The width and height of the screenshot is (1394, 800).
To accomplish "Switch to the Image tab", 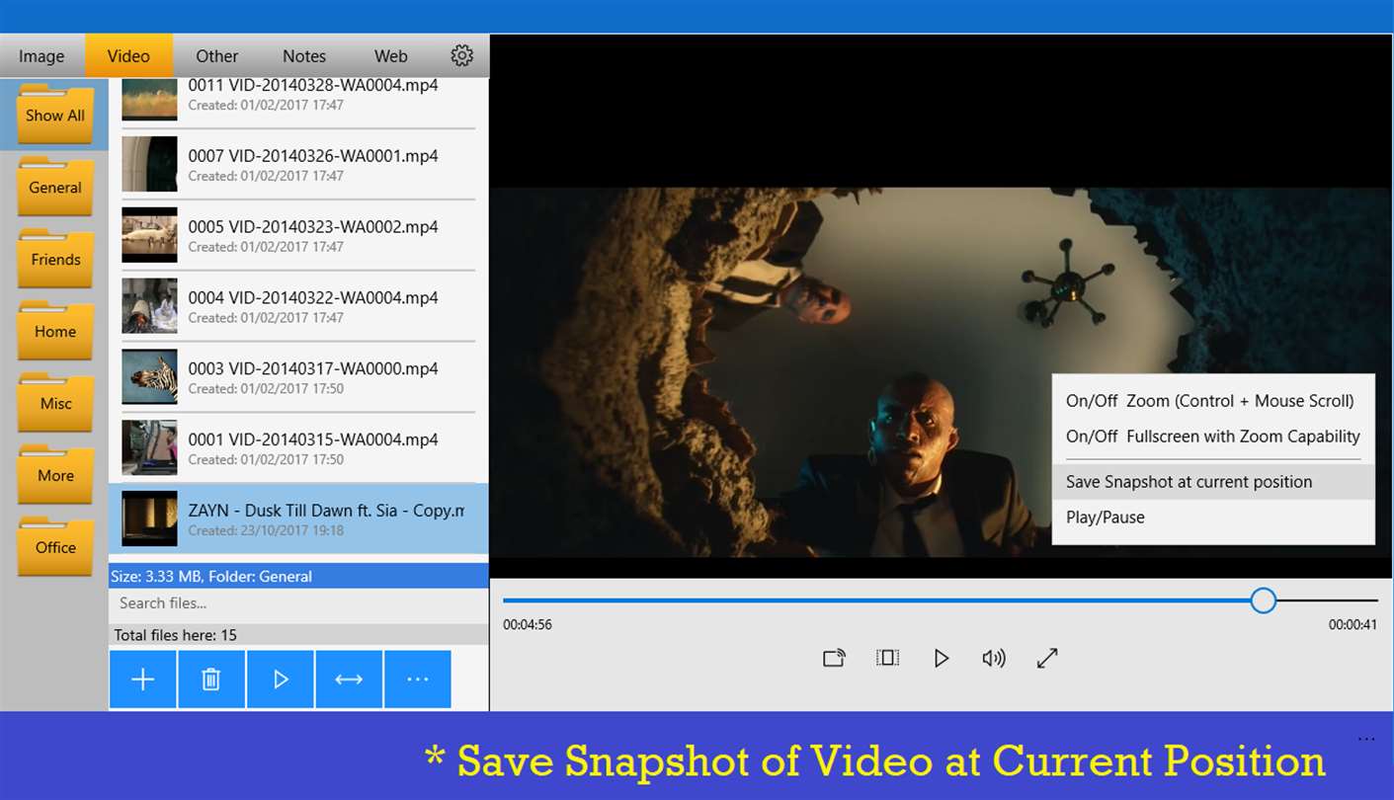I will point(41,56).
